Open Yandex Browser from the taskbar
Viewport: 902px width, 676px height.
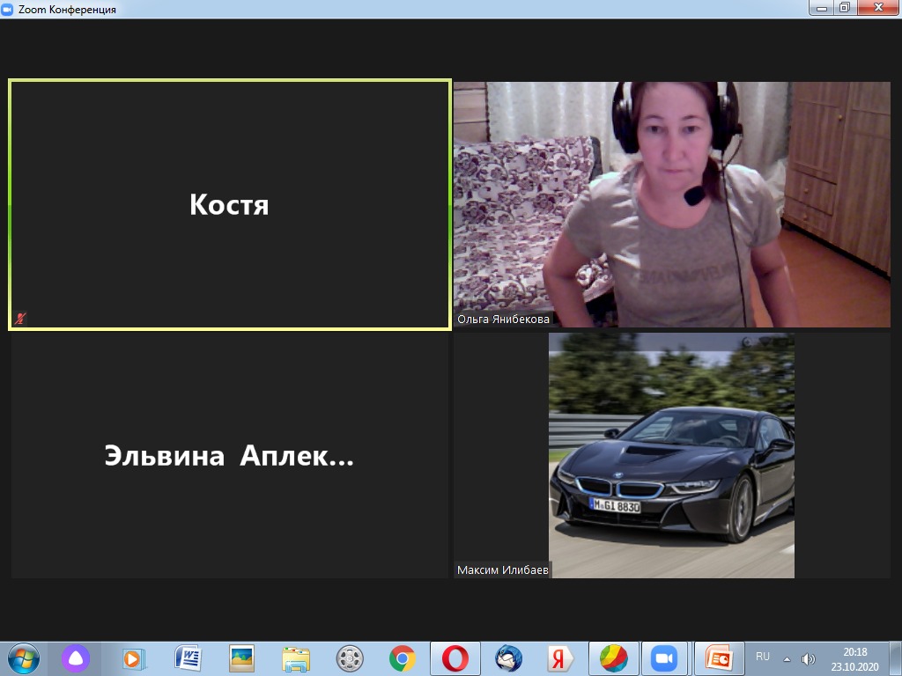coord(557,658)
